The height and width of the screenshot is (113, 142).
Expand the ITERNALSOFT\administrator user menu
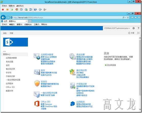click(117, 28)
